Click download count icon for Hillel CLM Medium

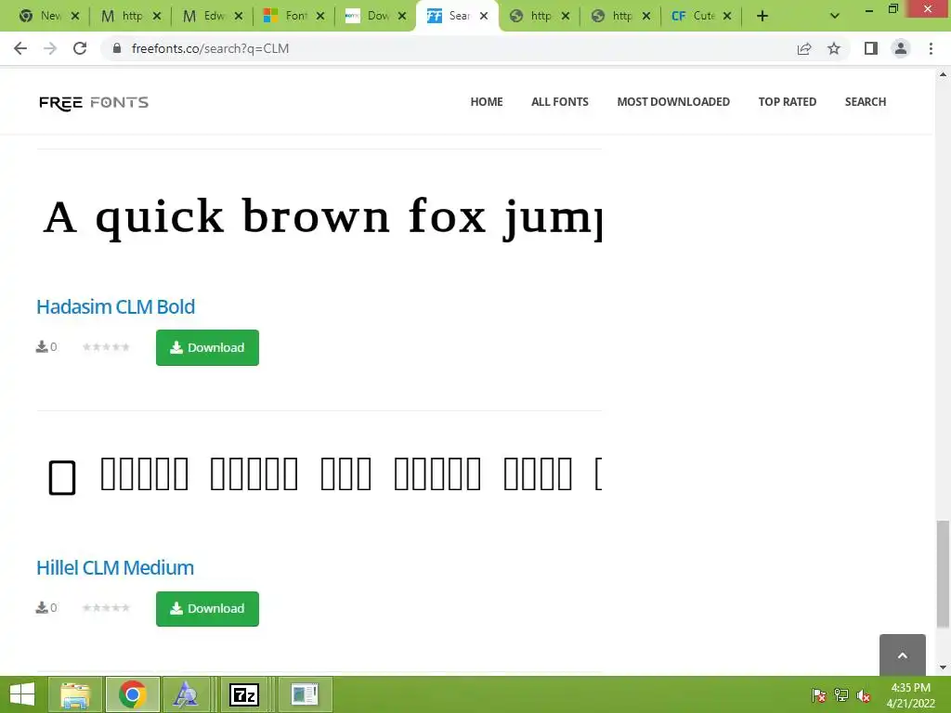[41, 607]
